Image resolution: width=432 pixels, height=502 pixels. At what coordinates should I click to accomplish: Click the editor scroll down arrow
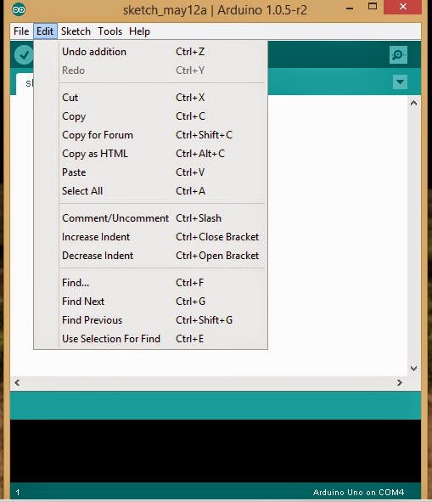tap(413, 369)
